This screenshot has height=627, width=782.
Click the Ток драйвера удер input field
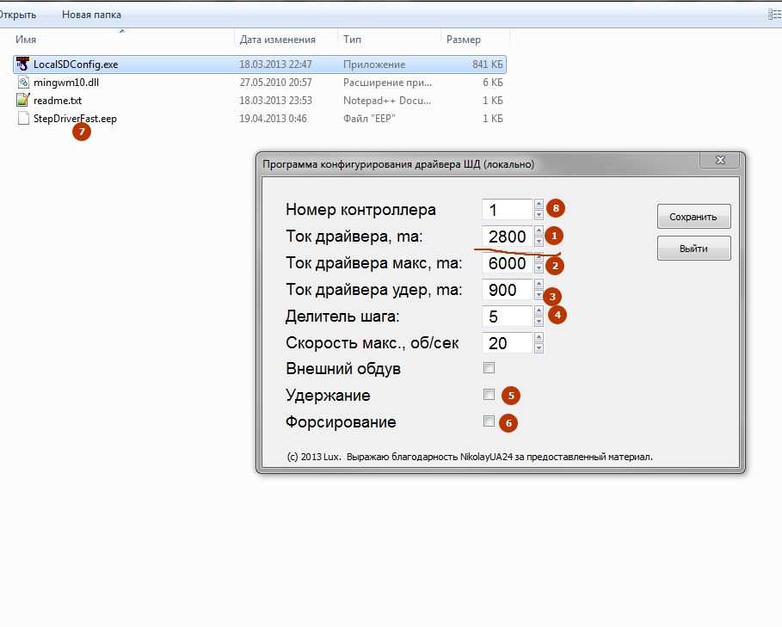click(x=507, y=290)
